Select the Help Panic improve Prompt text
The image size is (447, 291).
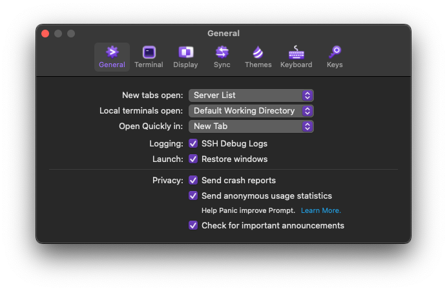click(248, 210)
